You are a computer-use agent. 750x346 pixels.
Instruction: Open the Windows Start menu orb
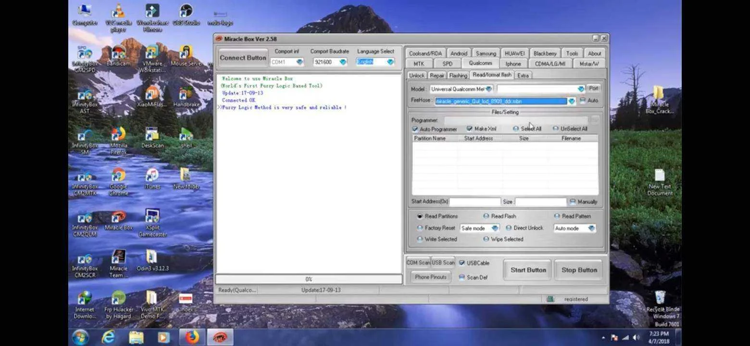(80, 337)
